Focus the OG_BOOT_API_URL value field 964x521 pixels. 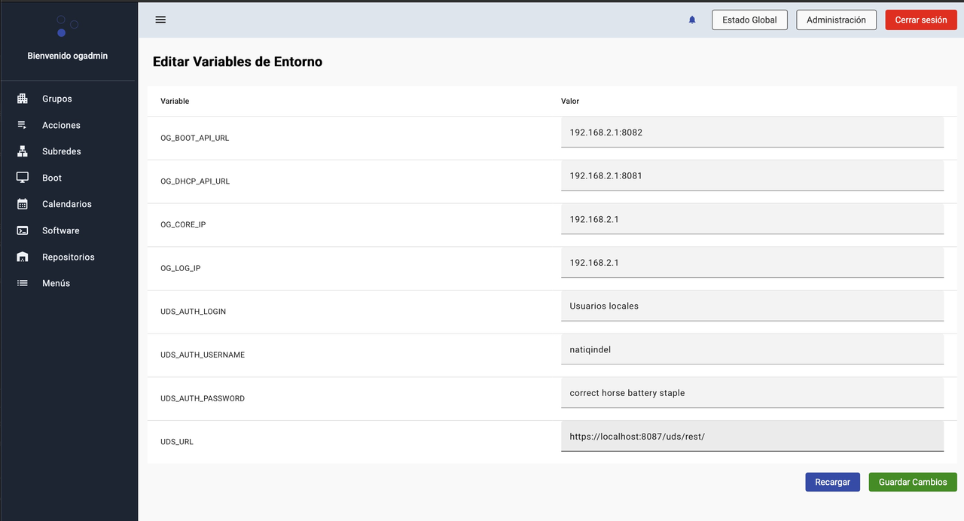(752, 133)
